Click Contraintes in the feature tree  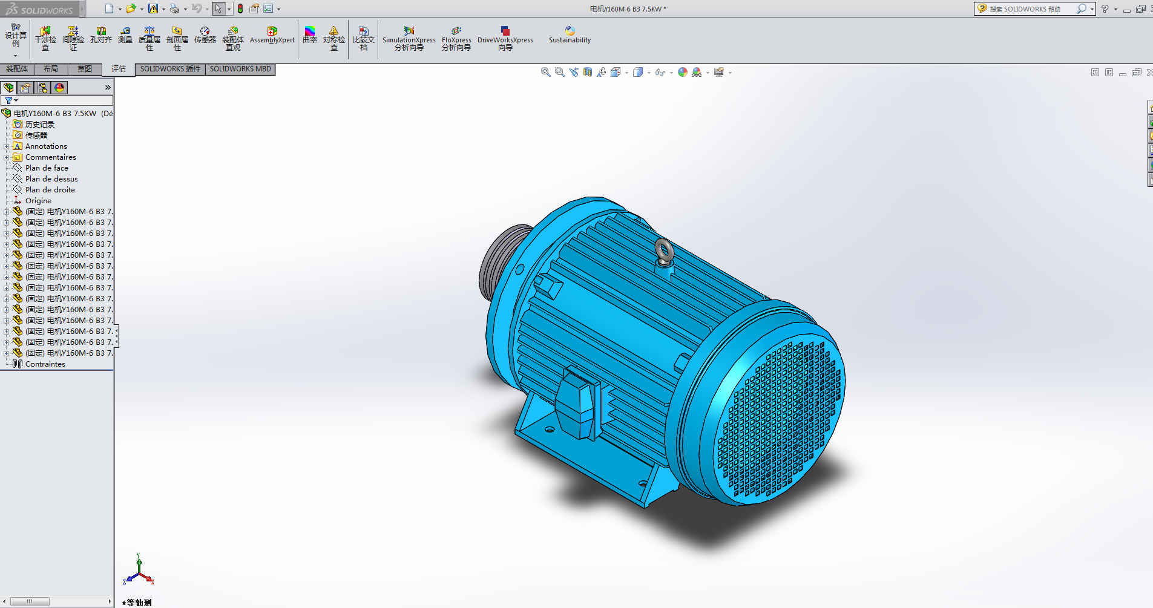tap(45, 364)
